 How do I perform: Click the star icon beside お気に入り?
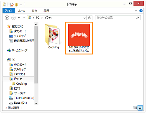(9, 26)
